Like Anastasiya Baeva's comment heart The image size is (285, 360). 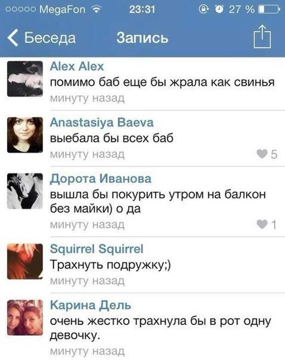pyautogui.click(x=262, y=154)
